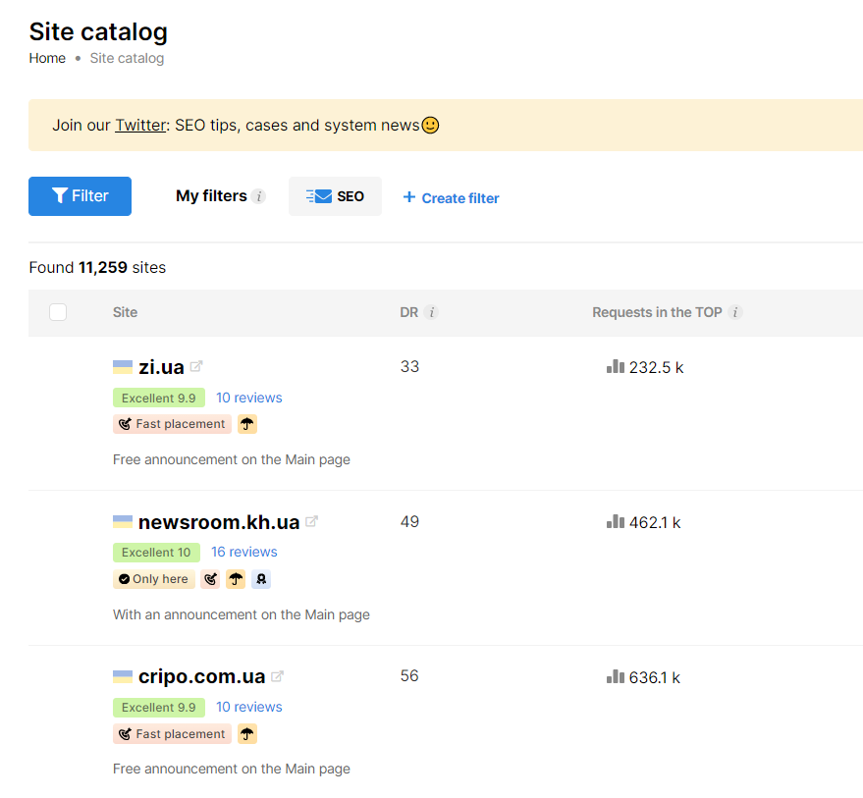Viewport: 863px width, 798px height.
Task: Open the My filters info tooltip
Action: point(261,195)
